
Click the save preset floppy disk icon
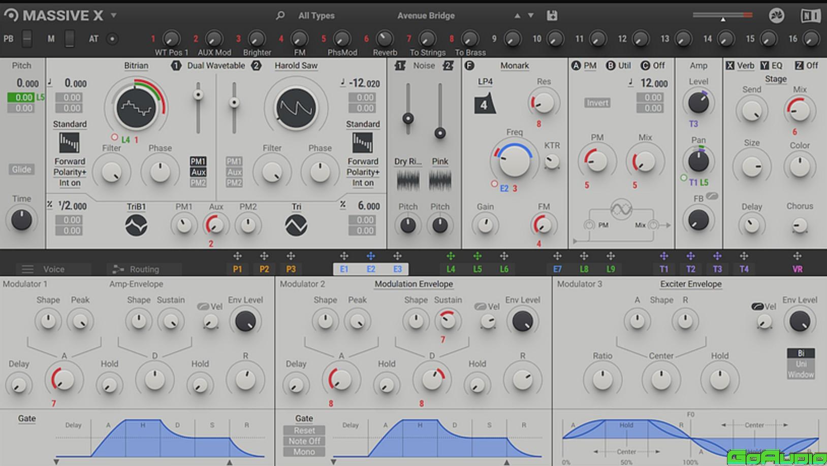point(552,16)
